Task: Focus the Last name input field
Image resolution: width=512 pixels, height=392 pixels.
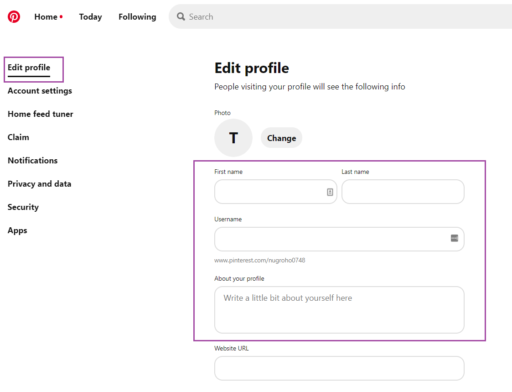Action: 403,192
